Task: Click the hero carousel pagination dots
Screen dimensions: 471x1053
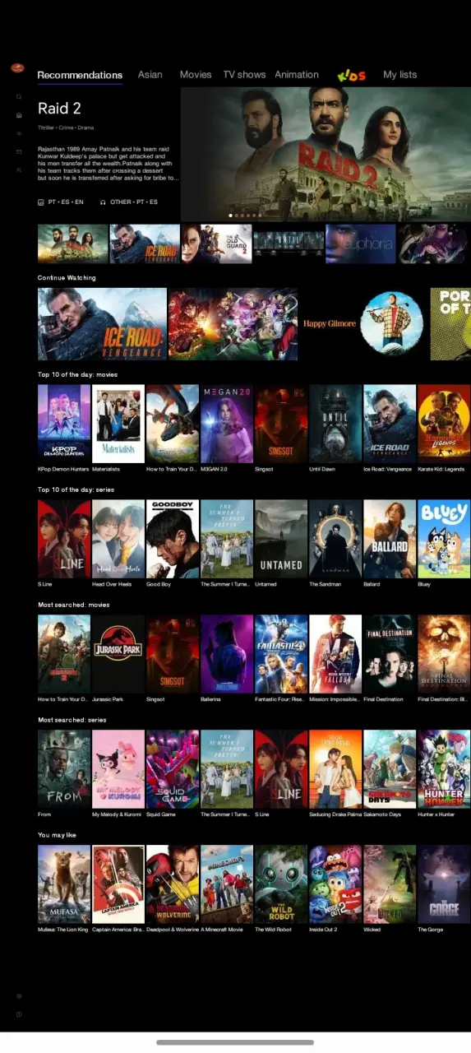Action: [x=246, y=216]
